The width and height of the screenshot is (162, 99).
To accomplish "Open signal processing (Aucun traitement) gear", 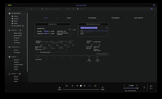I will pos(49,45).
